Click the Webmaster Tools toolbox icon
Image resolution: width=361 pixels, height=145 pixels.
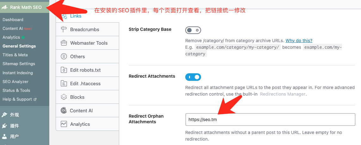point(64,43)
